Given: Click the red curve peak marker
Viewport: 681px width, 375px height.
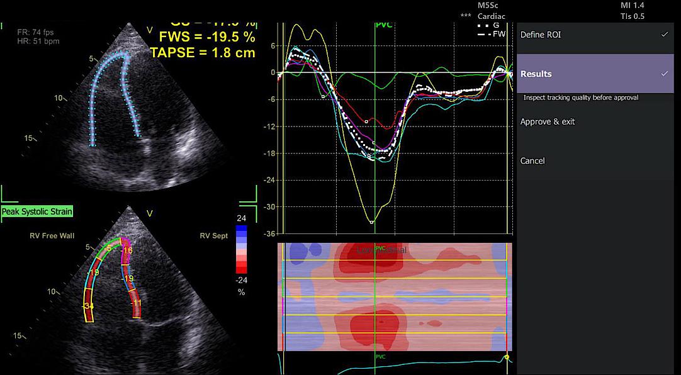Looking at the screenshot, I should point(366,121).
